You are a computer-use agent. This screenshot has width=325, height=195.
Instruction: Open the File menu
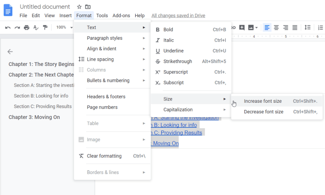23,16
